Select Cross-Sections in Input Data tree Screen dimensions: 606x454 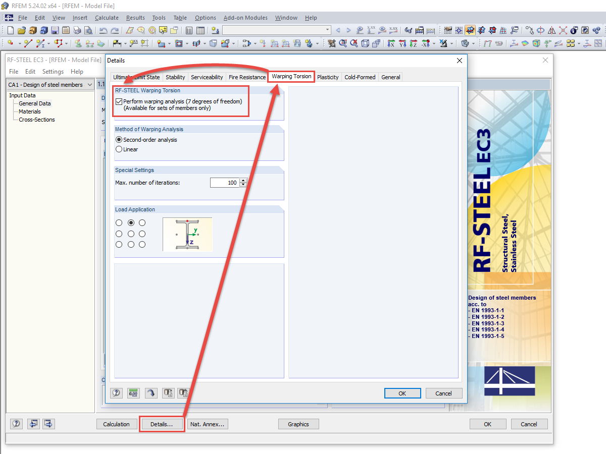click(x=37, y=120)
